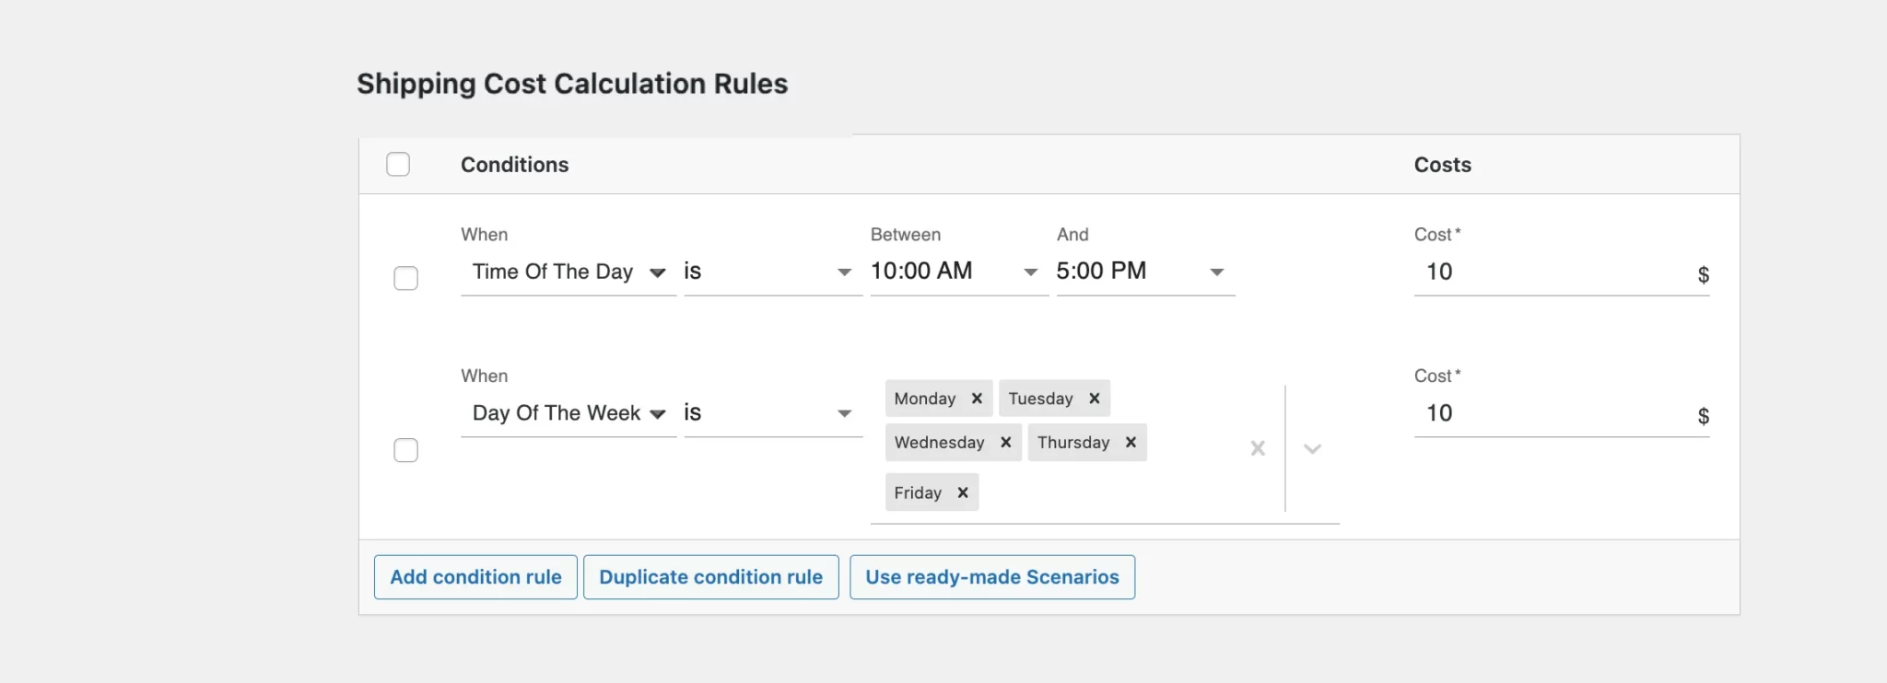Remove the Friday tag
The width and height of the screenshot is (1887, 683).
click(963, 492)
